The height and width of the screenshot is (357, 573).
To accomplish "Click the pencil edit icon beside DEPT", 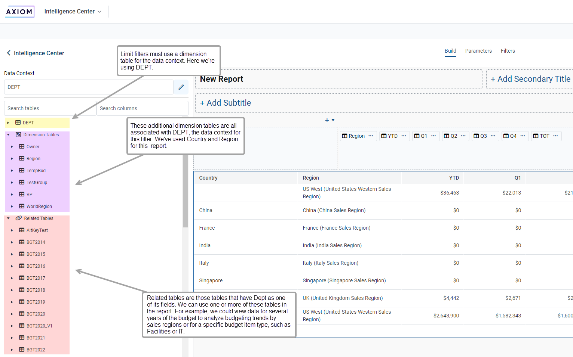I will coord(181,87).
